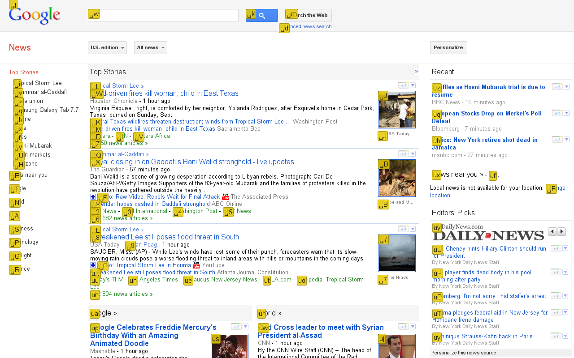Viewport: 574px width, 358px height.
Task: Open the All news dropdown
Action: tap(151, 48)
